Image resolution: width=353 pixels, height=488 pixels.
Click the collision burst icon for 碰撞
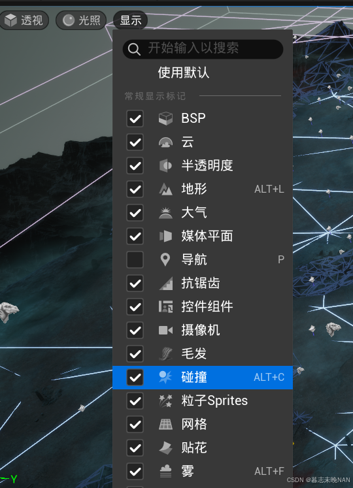tap(165, 377)
